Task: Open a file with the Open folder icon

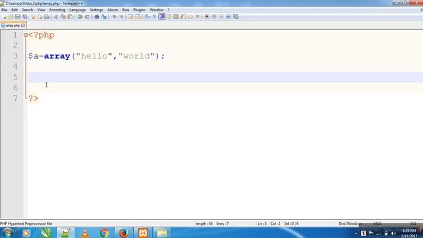Action: pyautogui.click(x=11, y=17)
